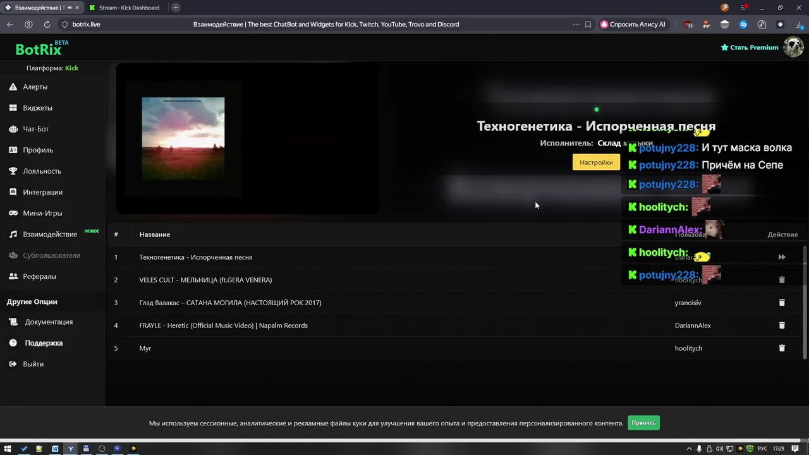Delete Глад Валакас song from queue
This screenshot has width=809, height=455.
pos(782,303)
